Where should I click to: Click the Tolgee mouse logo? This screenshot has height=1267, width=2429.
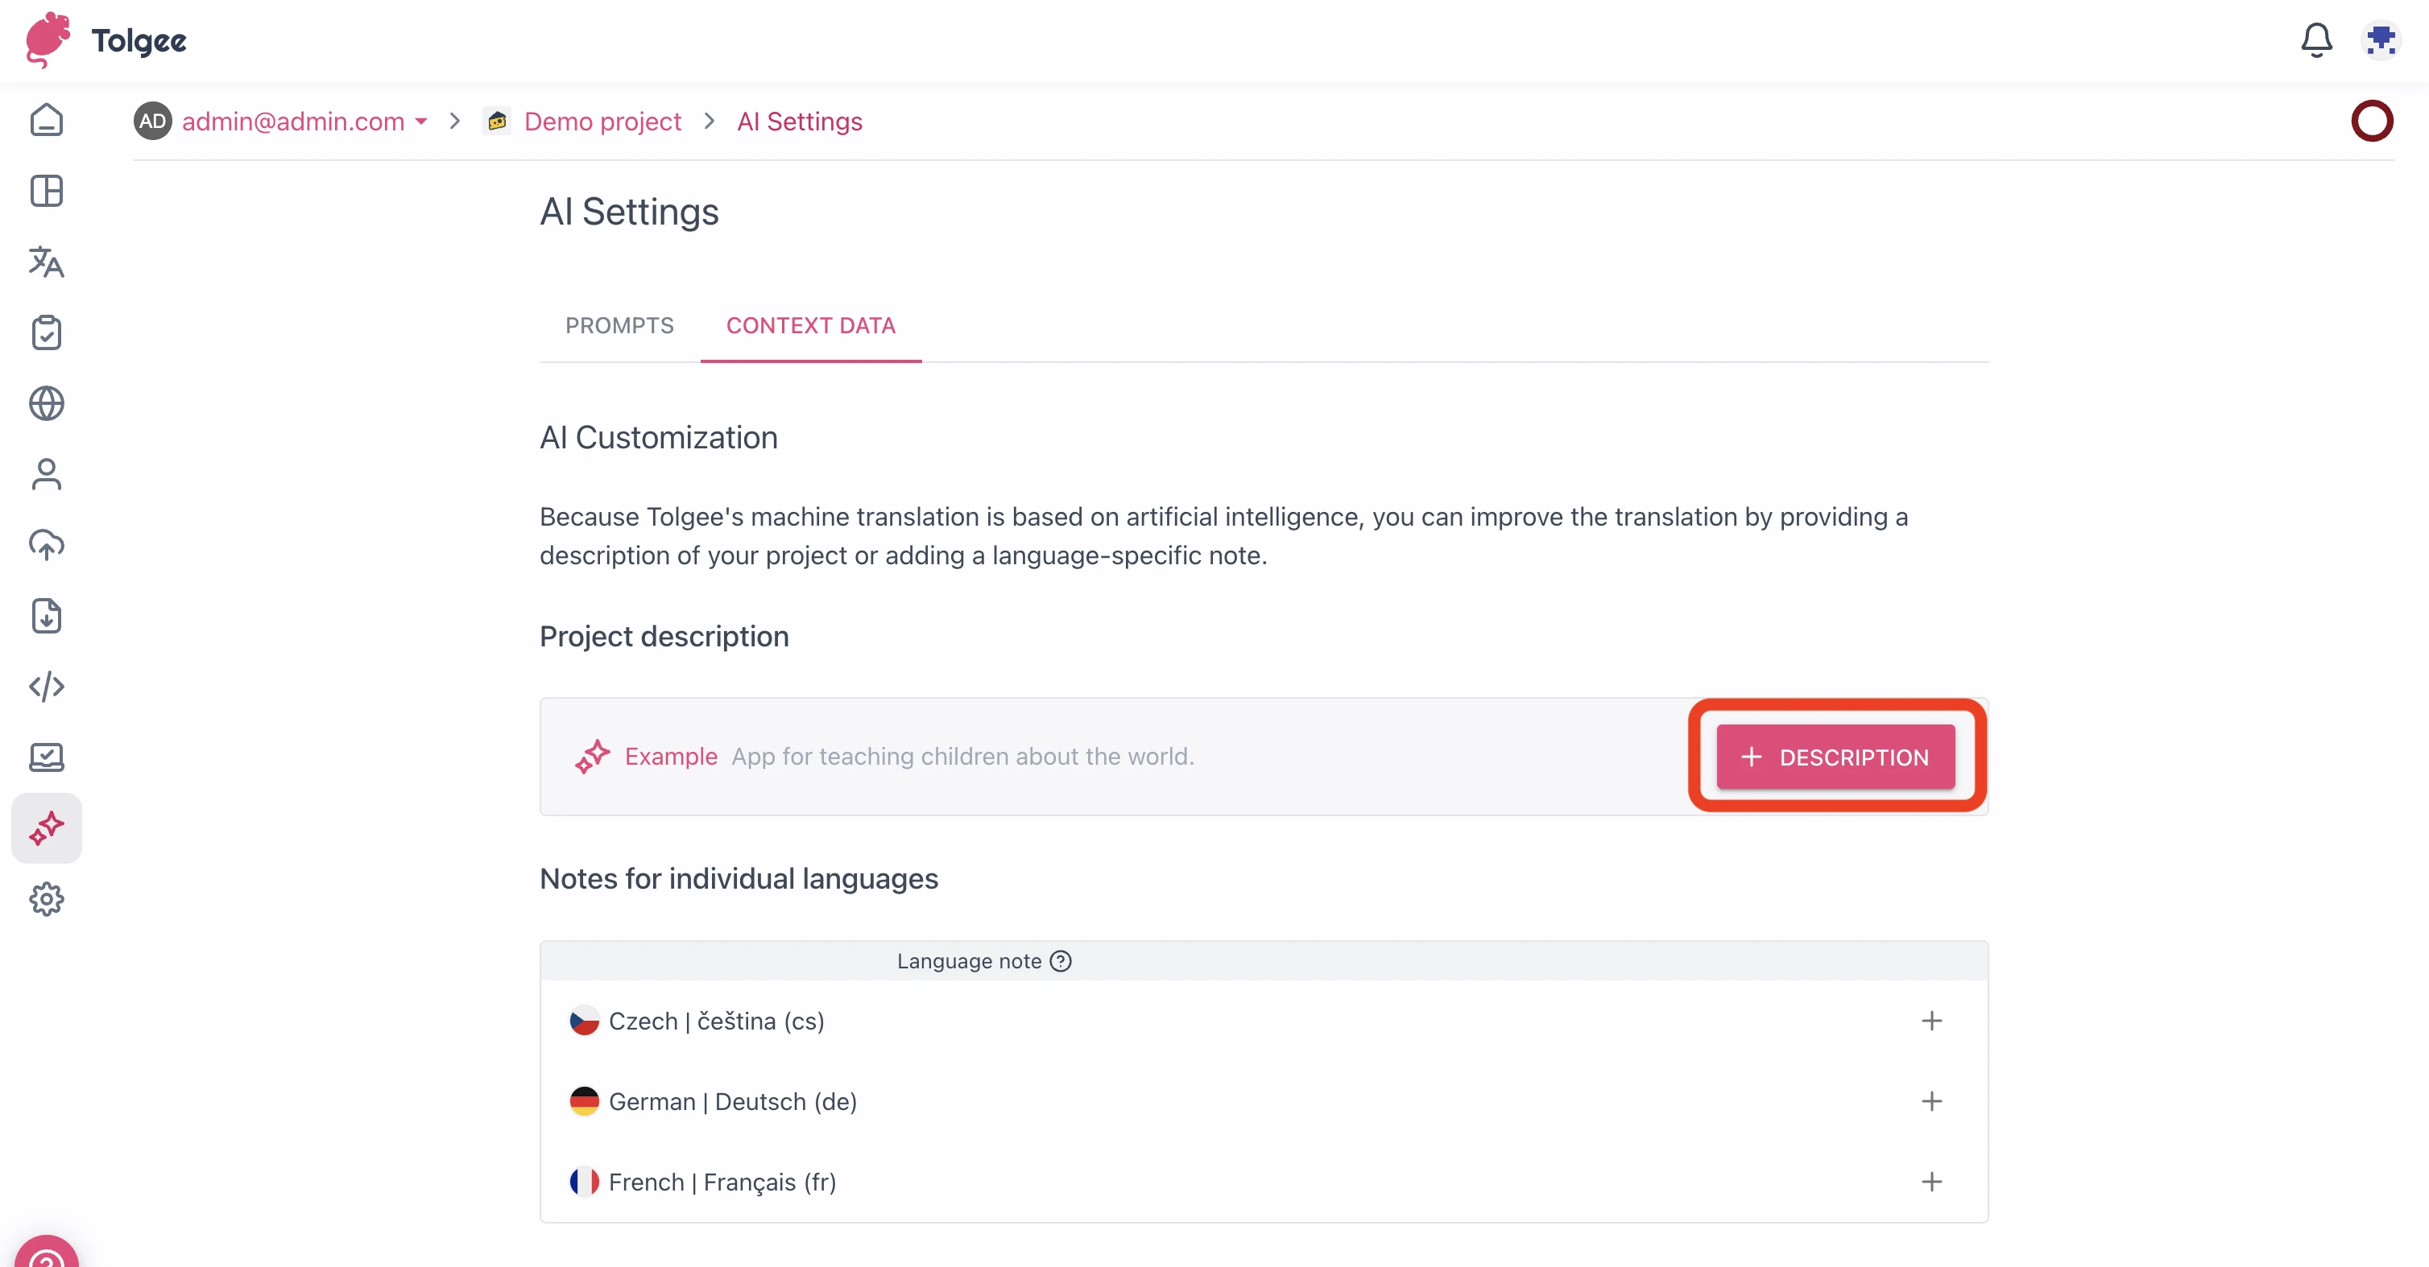pos(46,39)
